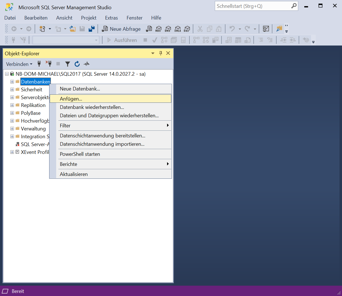
Task: Open the Datei menu
Action: (x=10, y=18)
